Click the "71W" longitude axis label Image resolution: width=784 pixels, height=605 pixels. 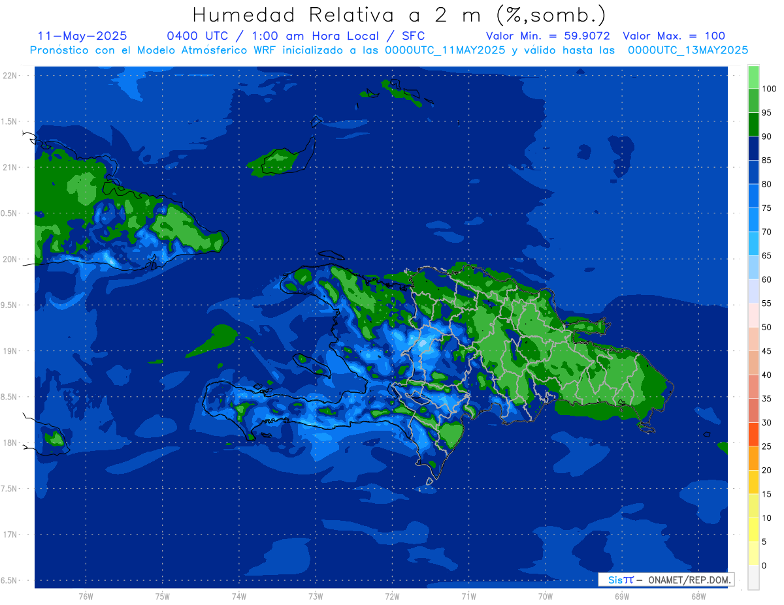468,597
